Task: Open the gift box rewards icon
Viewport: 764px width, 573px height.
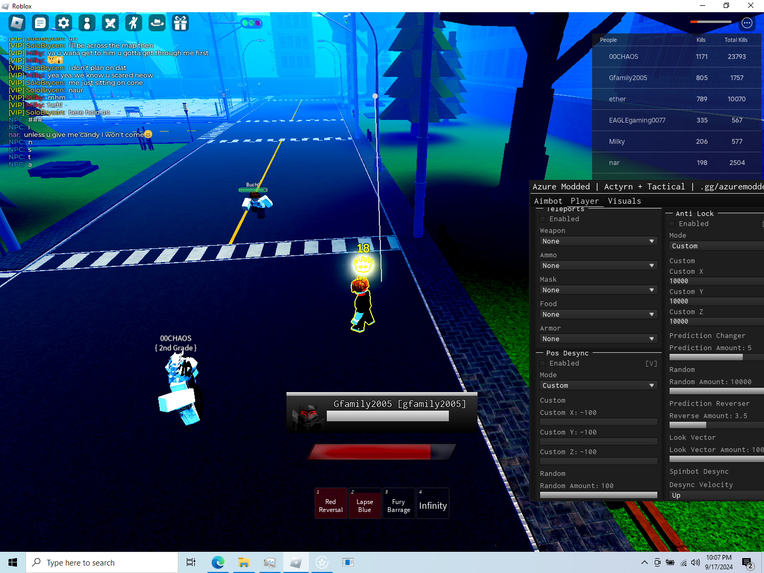Action: [x=180, y=23]
